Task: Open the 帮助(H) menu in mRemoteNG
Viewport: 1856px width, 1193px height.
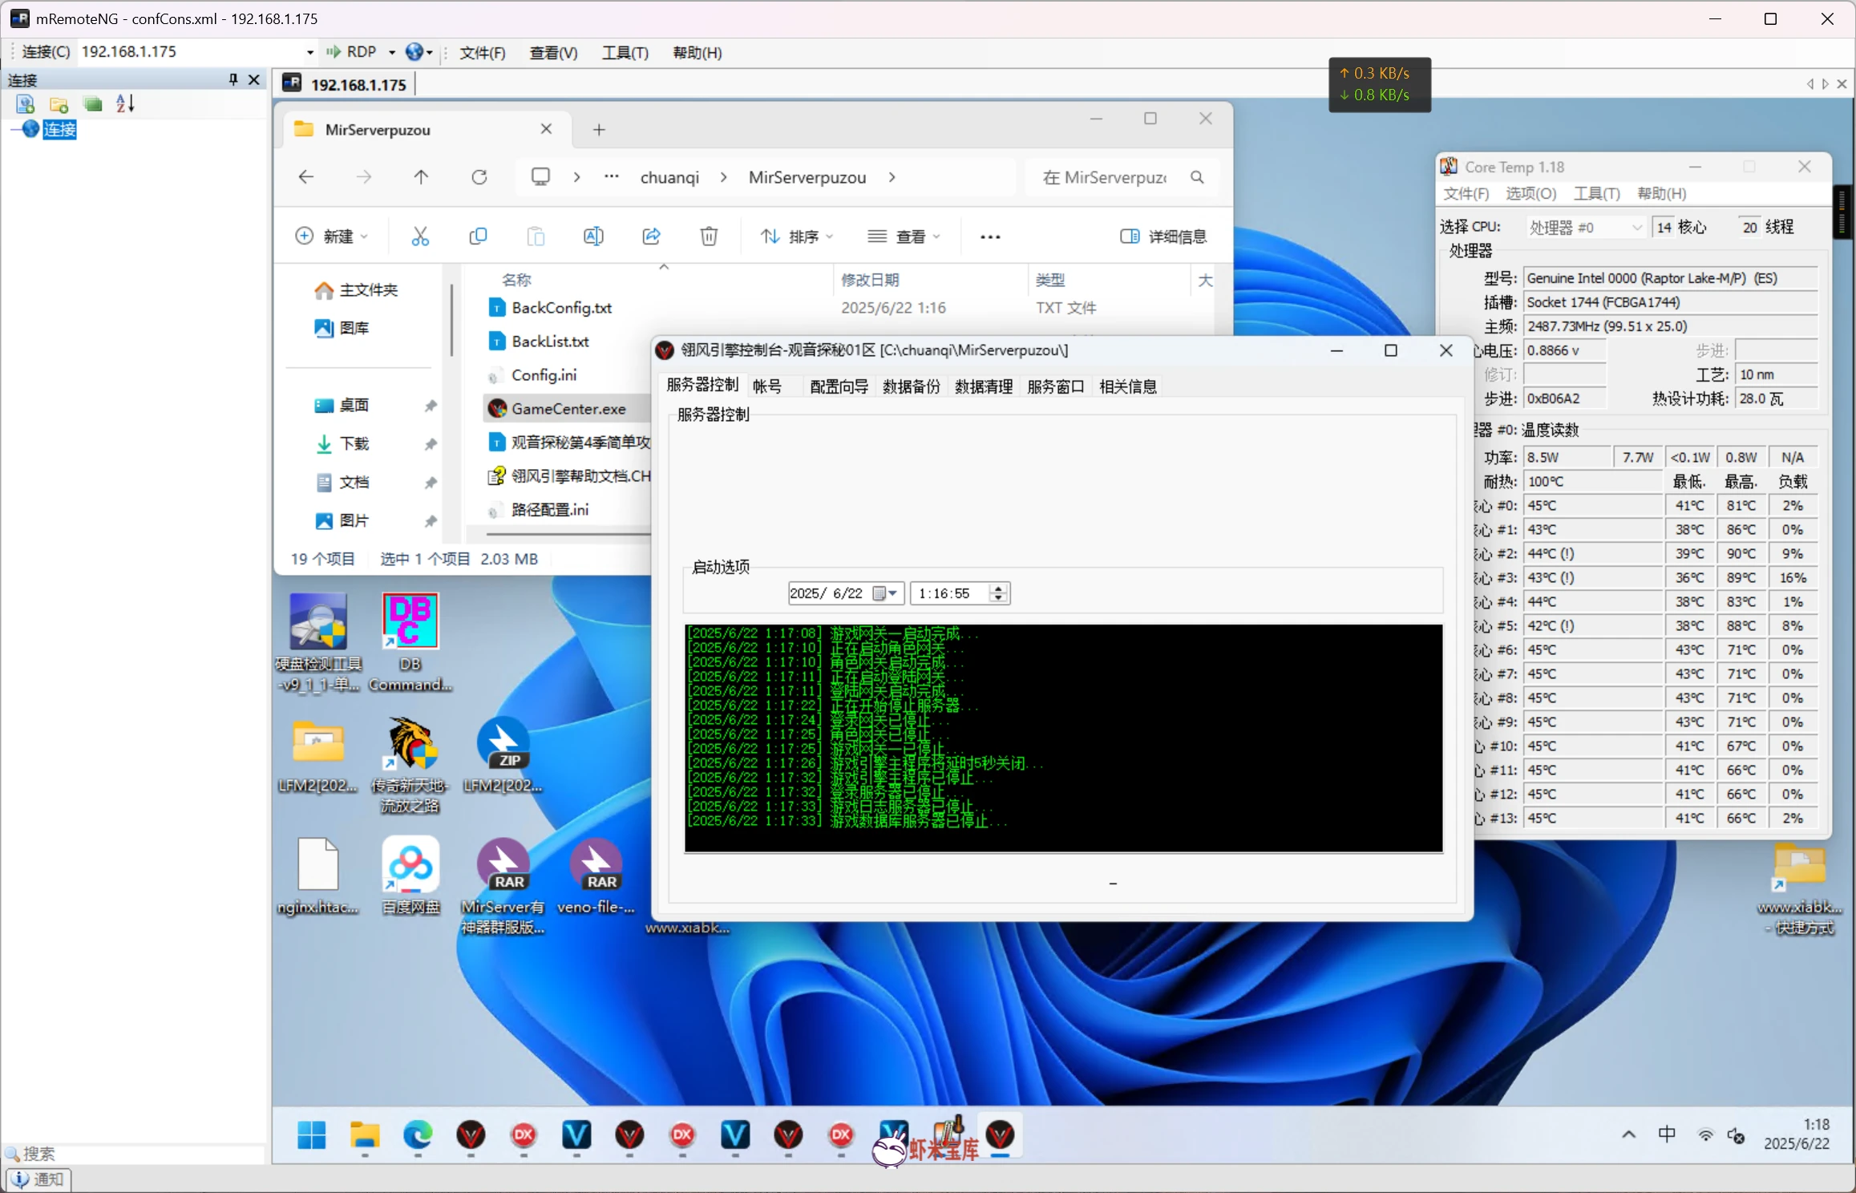Action: [x=697, y=53]
